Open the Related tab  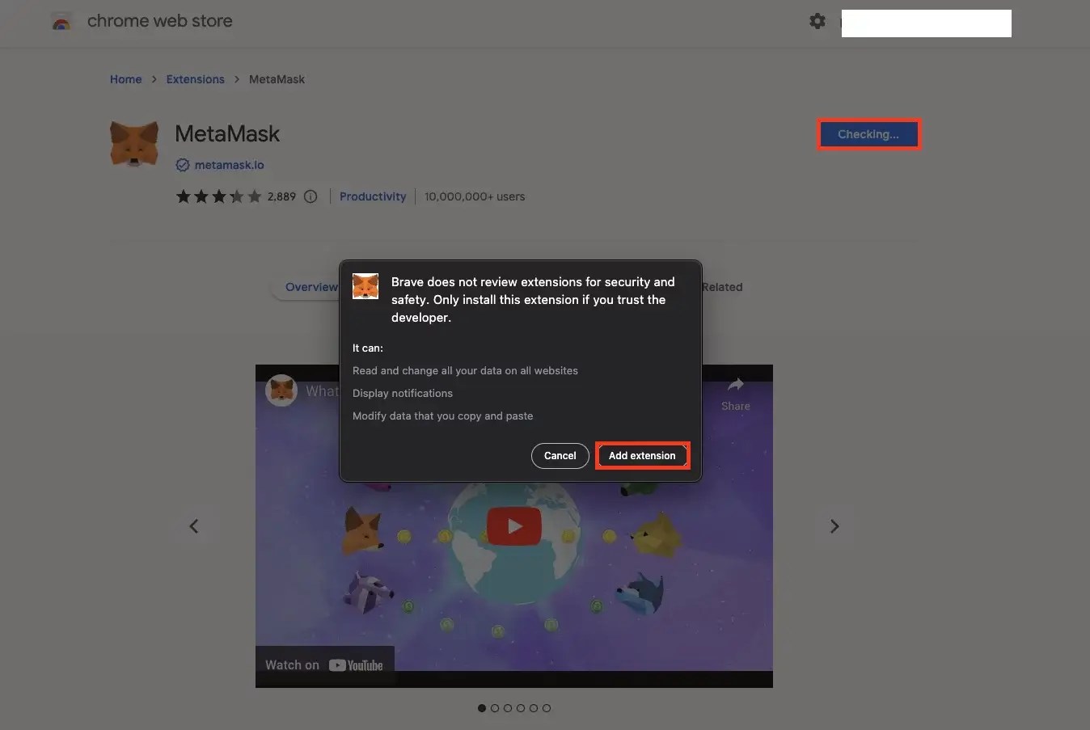[x=721, y=286]
